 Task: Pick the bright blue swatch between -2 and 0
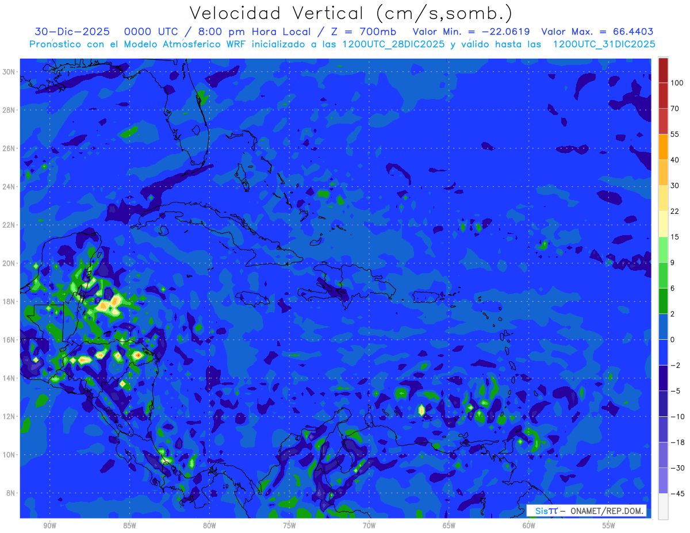pos(663,351)
